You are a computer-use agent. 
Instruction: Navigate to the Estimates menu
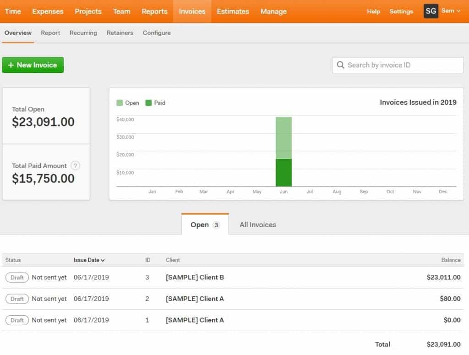pyautogui.click(x=233, y=11)
